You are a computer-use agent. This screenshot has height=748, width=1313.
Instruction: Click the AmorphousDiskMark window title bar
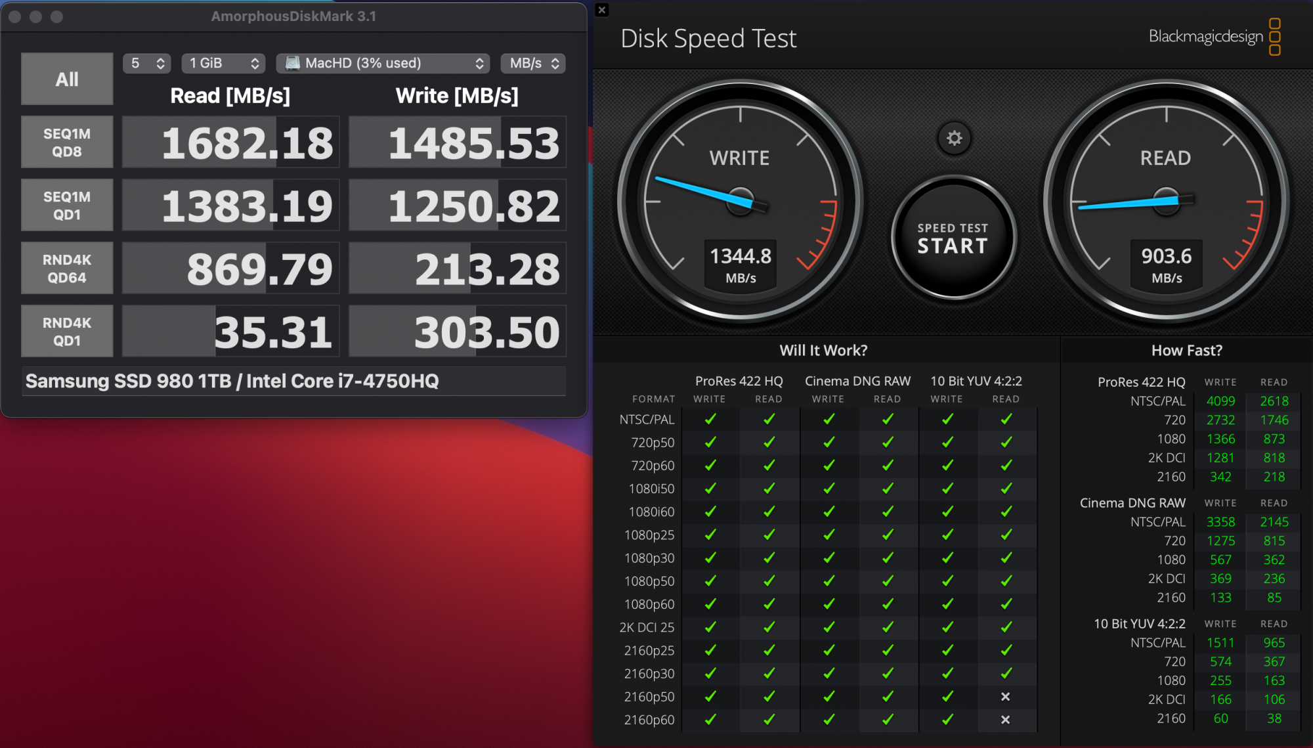[x=293, y=16]
